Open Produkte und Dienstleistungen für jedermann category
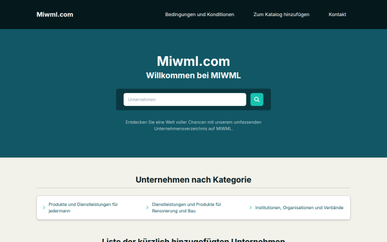387x242 pixels. click(x=83, y=208)
